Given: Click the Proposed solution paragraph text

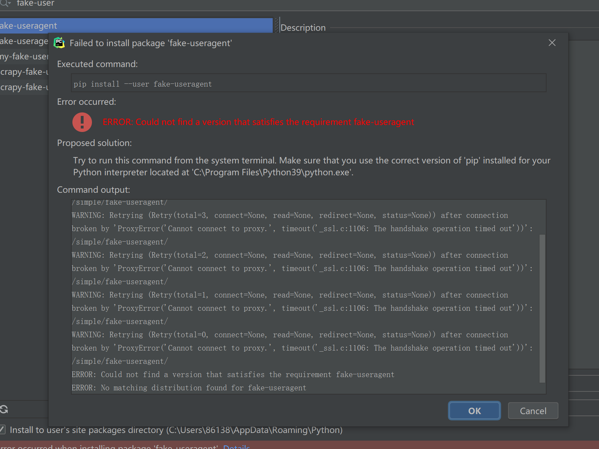Looking at the screenshot, I should pos(312,166).
